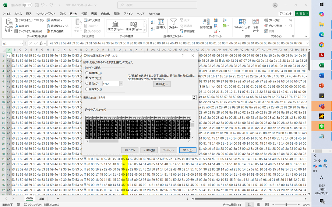Import data from Text or CSV

(x=29, y=20)
